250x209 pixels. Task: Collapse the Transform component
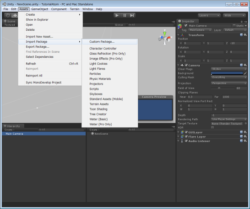[178, 35]
